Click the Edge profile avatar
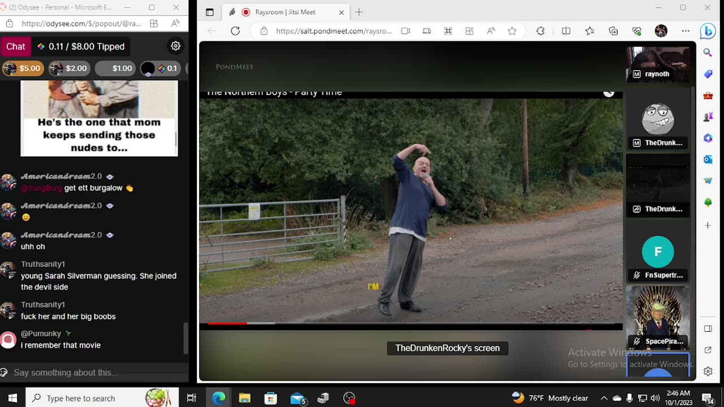The height and width of the screenshot is (407, 724). (x=661, y=31)
